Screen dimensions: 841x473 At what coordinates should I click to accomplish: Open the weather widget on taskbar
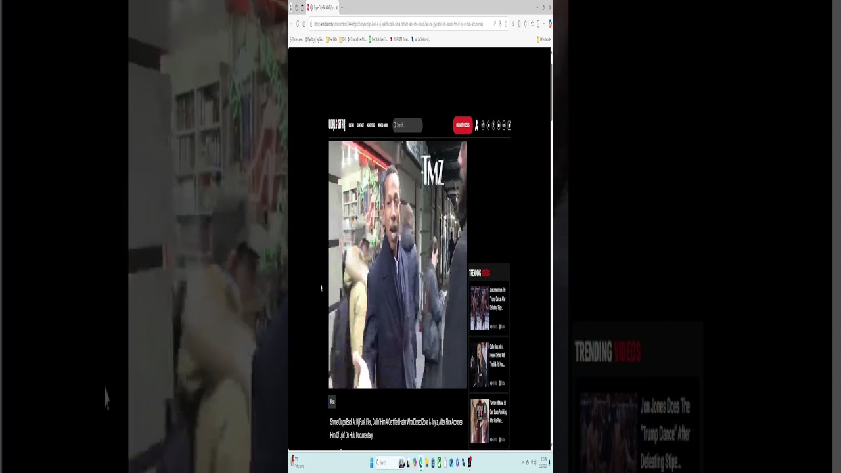(x=298, y=462)
